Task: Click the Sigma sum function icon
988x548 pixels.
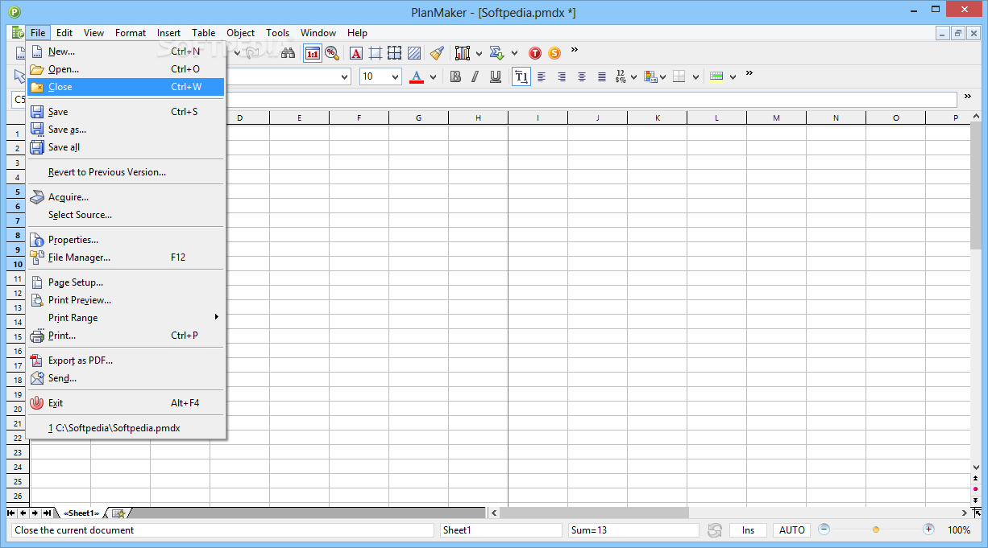Action: click(x=497, y=53)
